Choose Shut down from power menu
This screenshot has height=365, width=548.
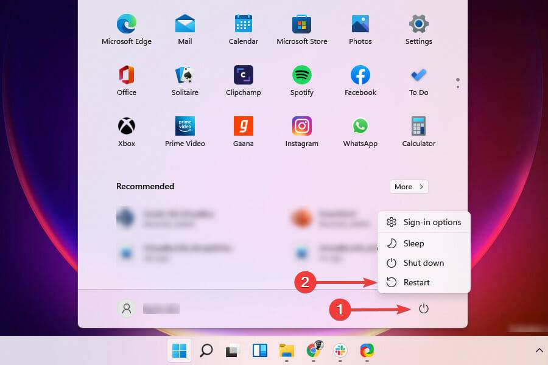[424, 263]
